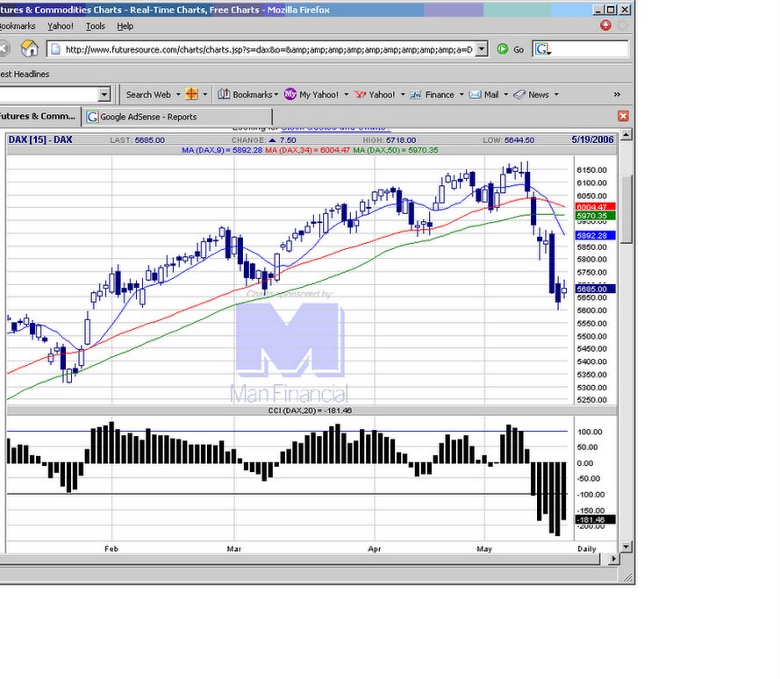The width and height of the screenshot is (780, 679).
Task: Click the vertical scrollbar thumb
Action: (x=626, y=209)
